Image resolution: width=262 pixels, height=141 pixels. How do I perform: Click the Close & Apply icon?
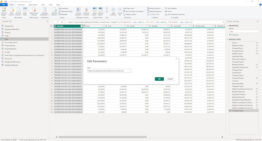[4, 10]
